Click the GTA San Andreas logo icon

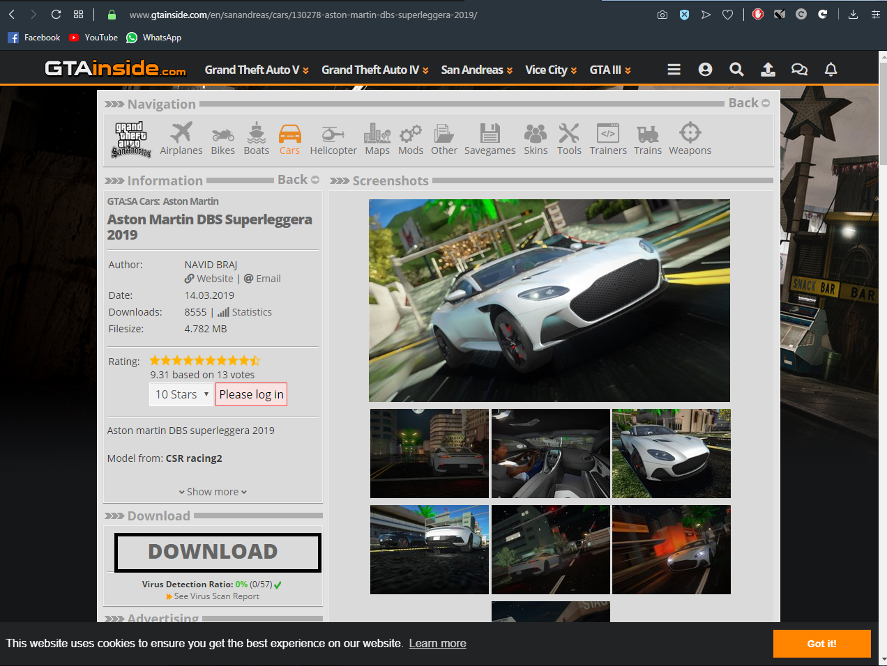click(131, 139)
